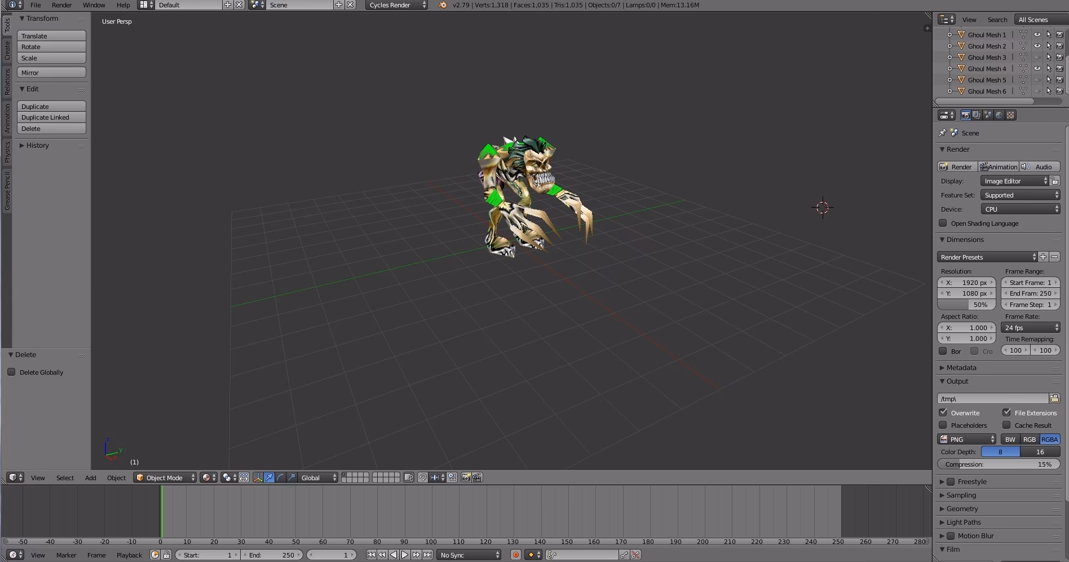Open the Device CPU dropdown

(1021, 209)
